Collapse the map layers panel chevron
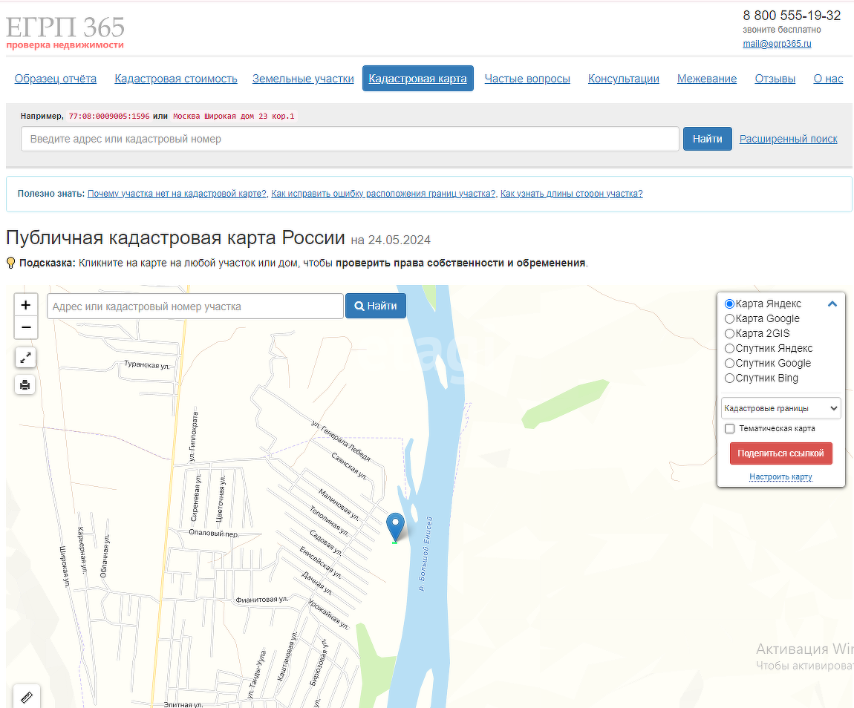The image size is (854, 708). tap(832, 304)
